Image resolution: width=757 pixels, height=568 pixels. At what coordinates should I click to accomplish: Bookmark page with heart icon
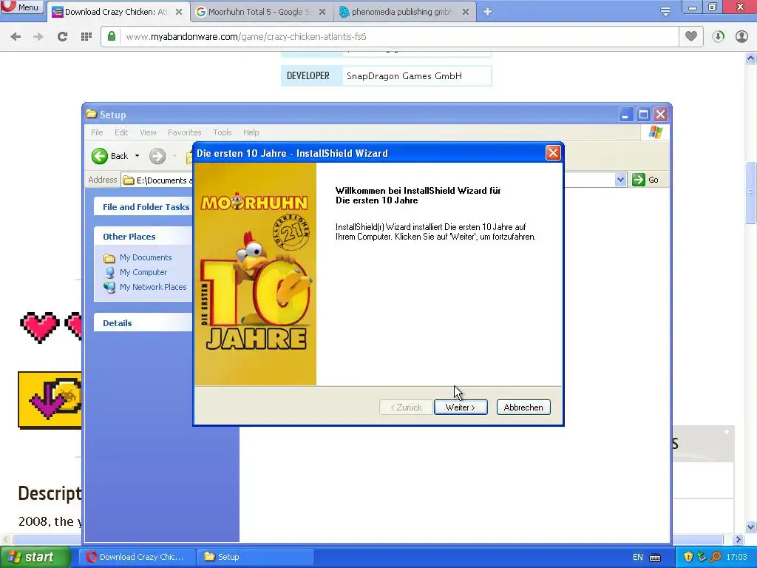tap(691, 36)
